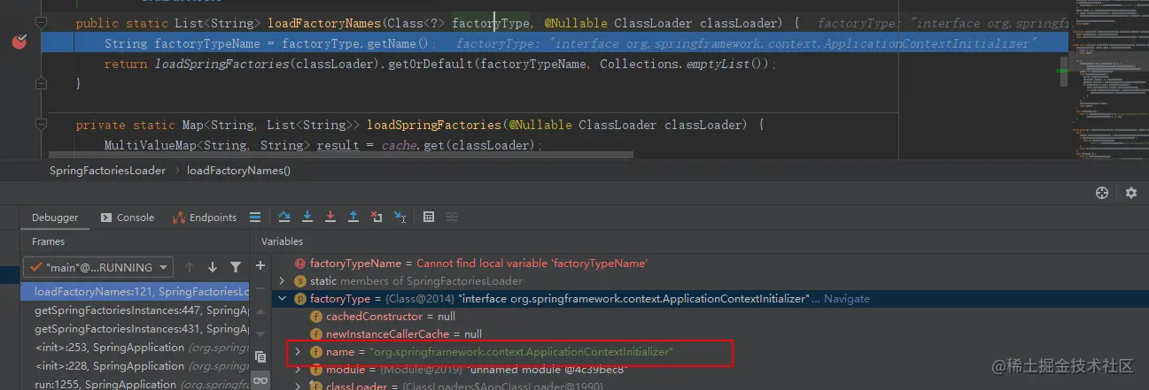Open the thread selector "main"@...RUNNING dropdown

pos(98,267)
